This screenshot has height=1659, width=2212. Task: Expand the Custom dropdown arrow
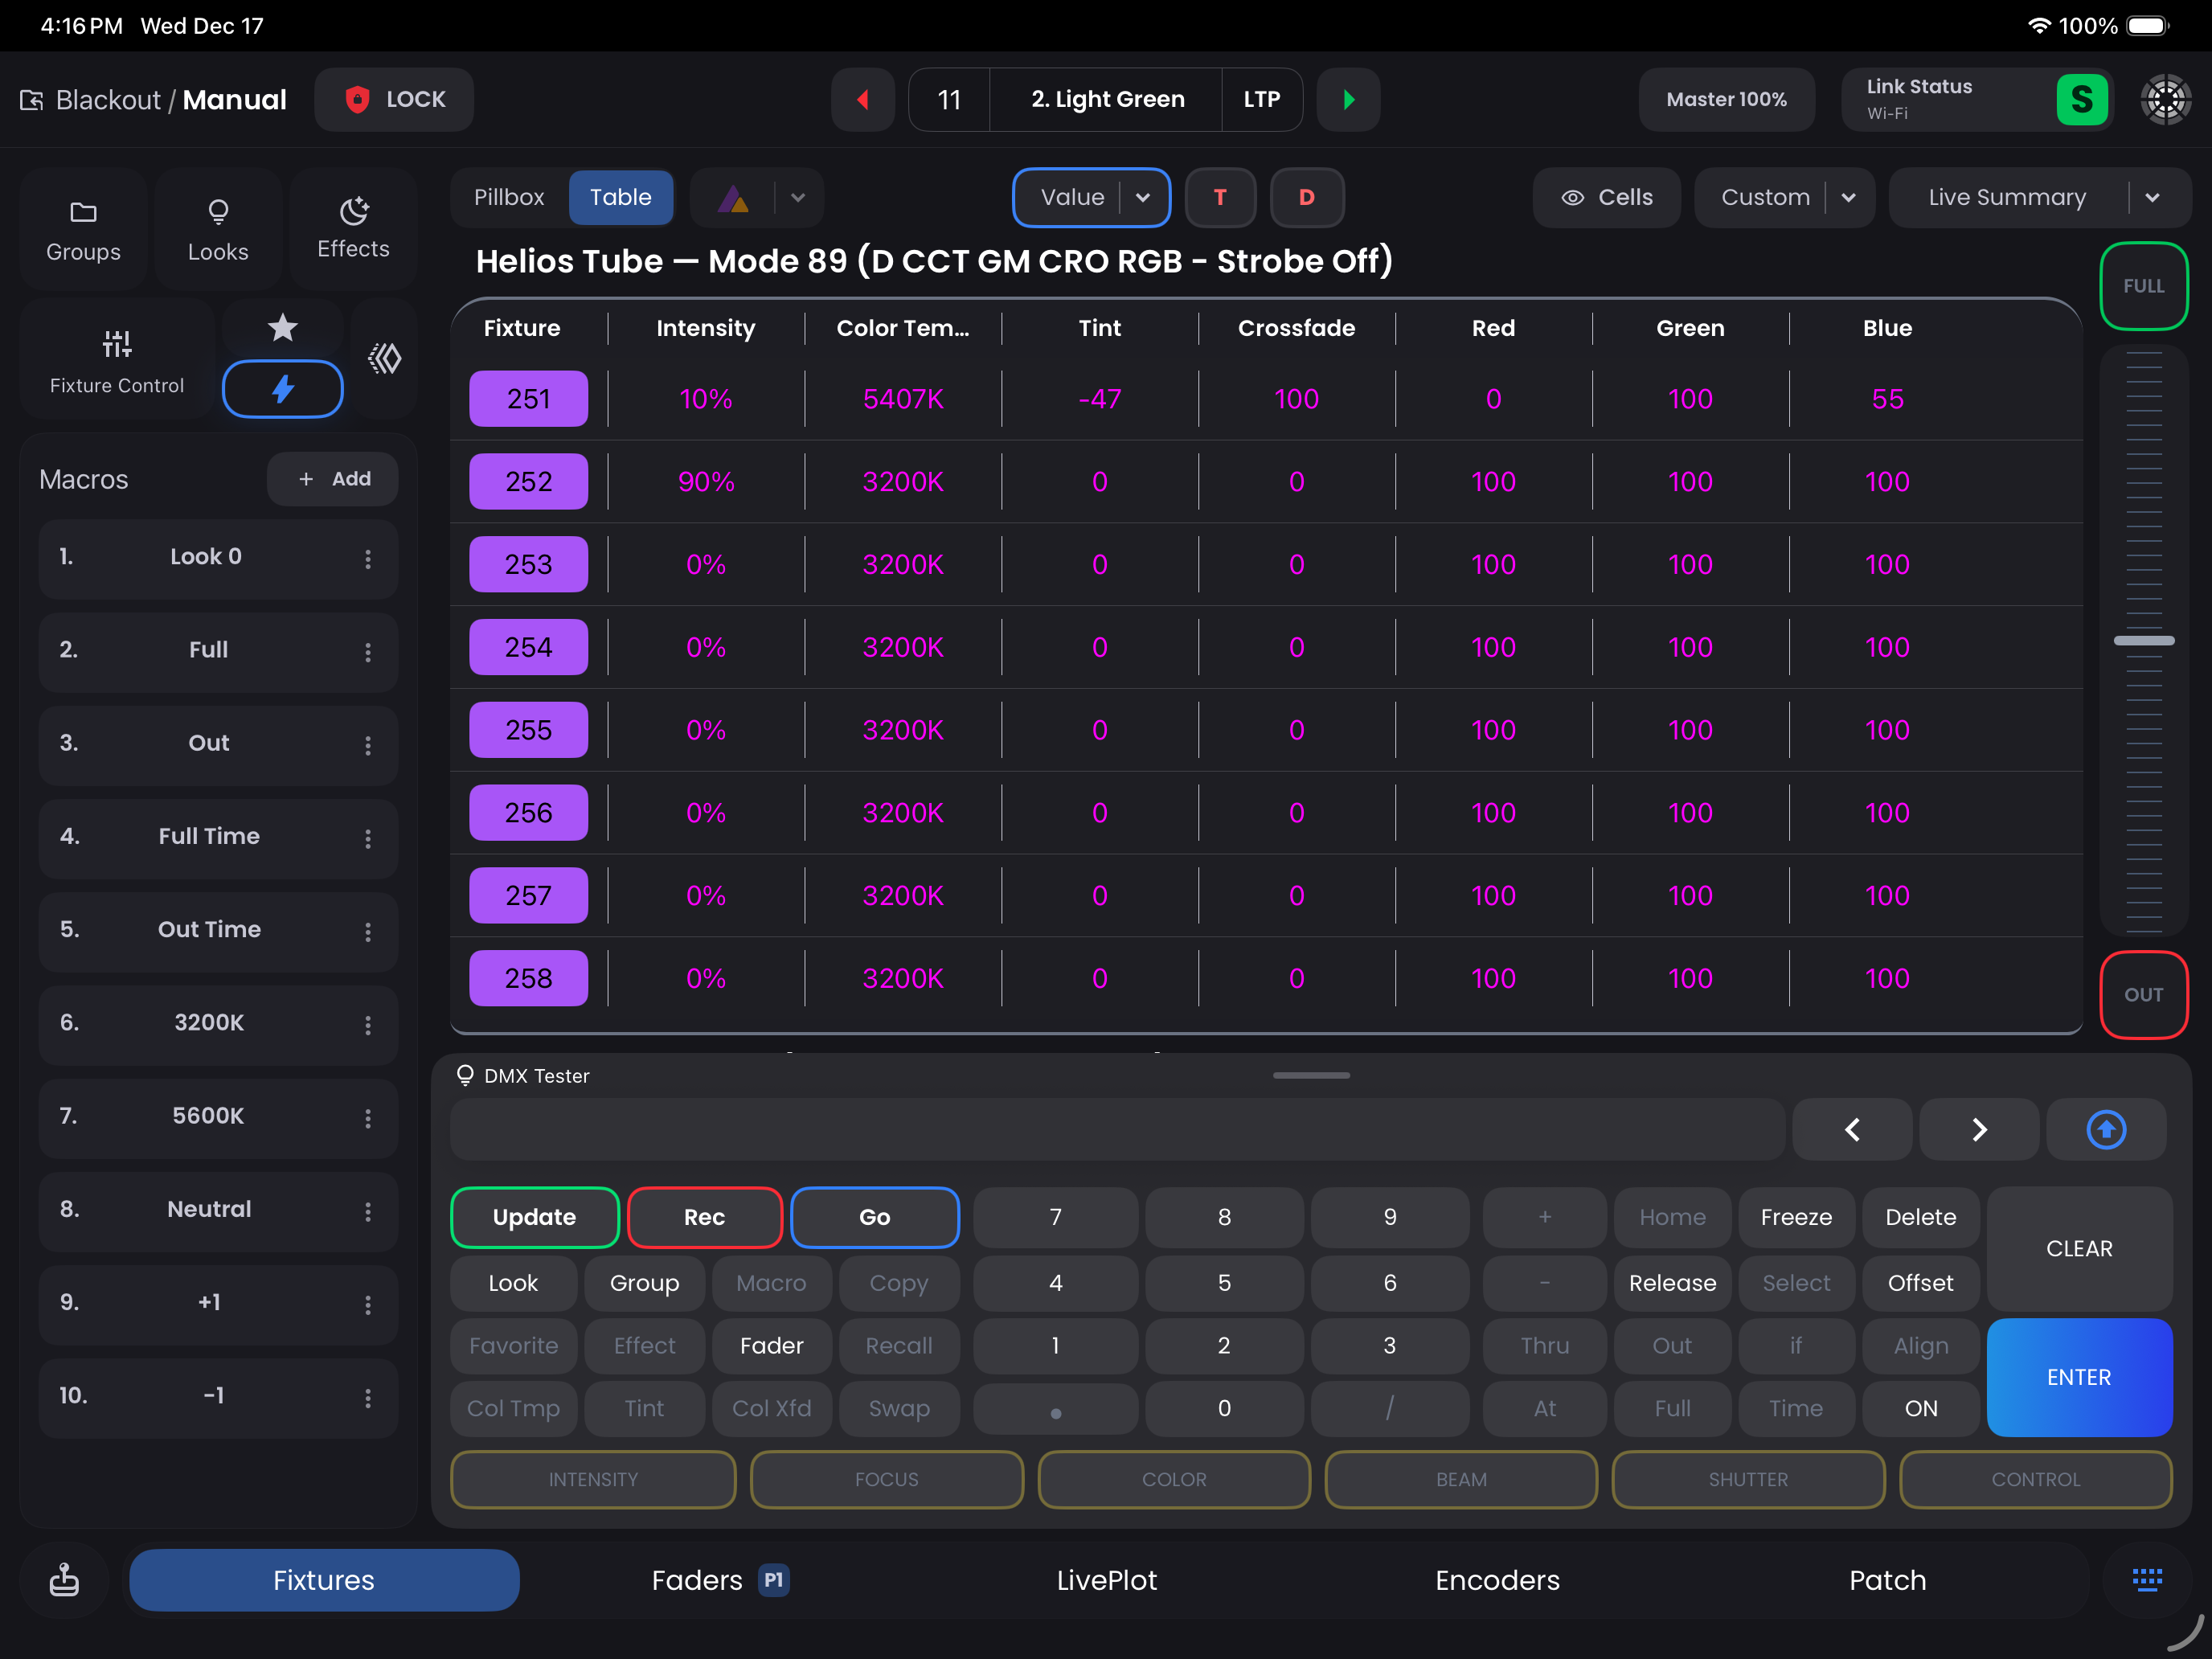pos(1849,197)
